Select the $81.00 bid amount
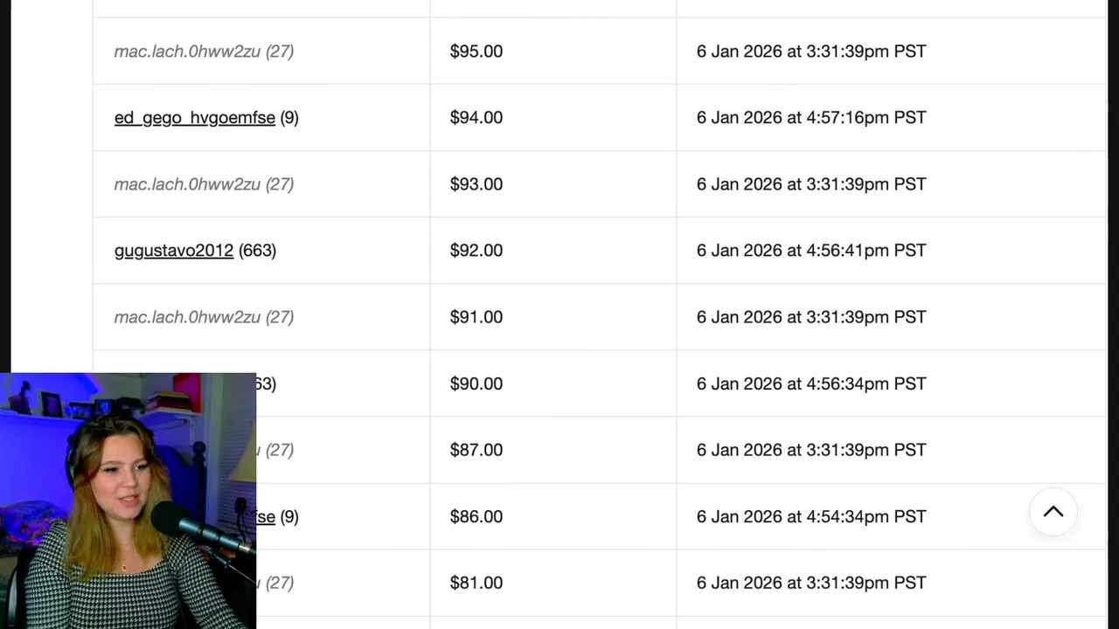This screenshot has height=629, width=1119. point(476,583)
